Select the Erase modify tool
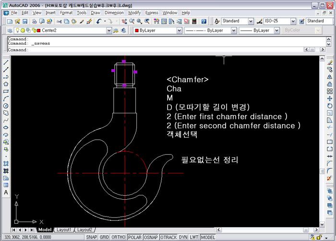 click(330, 62)
